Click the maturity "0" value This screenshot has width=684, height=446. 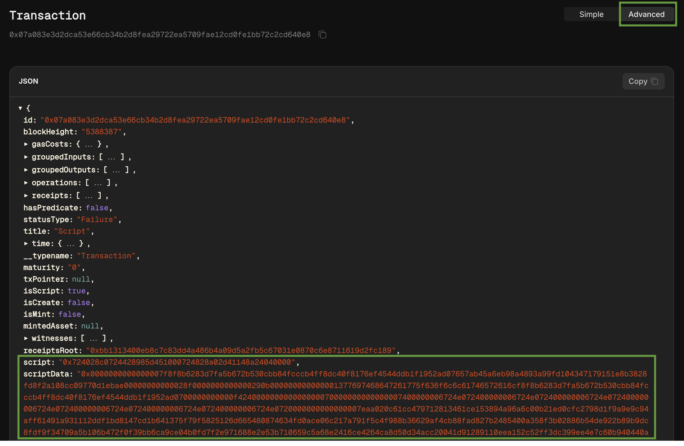tap(74, 268)
